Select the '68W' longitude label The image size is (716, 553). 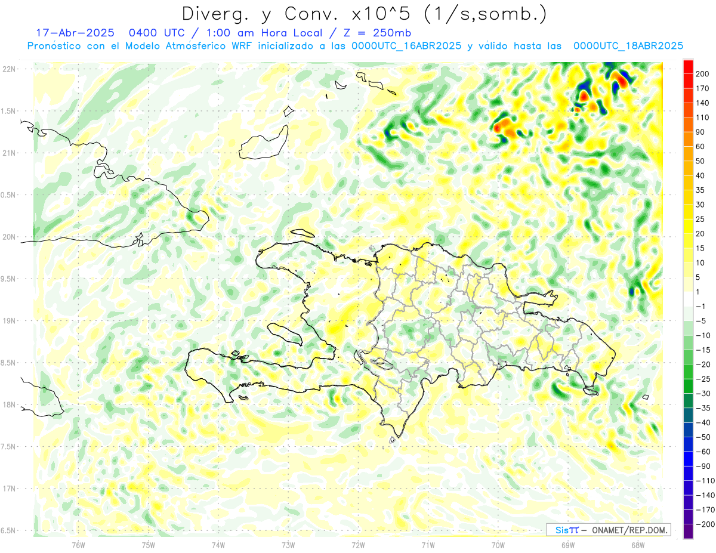pos(638,545)
